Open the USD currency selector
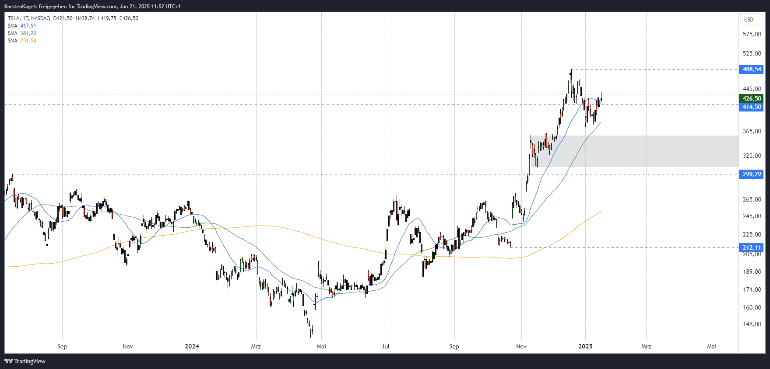The image size is (770, 369). [749, 19]
